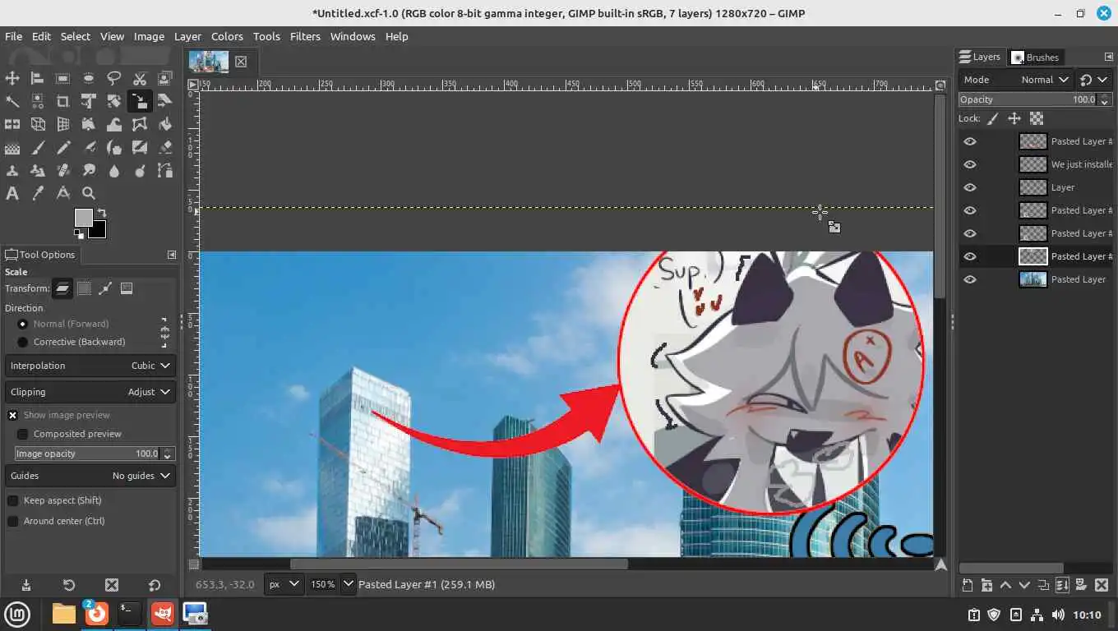Screen dimensions: 1118x631
Task: Open the Layers dock tab menu
Action: coord(1108,57)
